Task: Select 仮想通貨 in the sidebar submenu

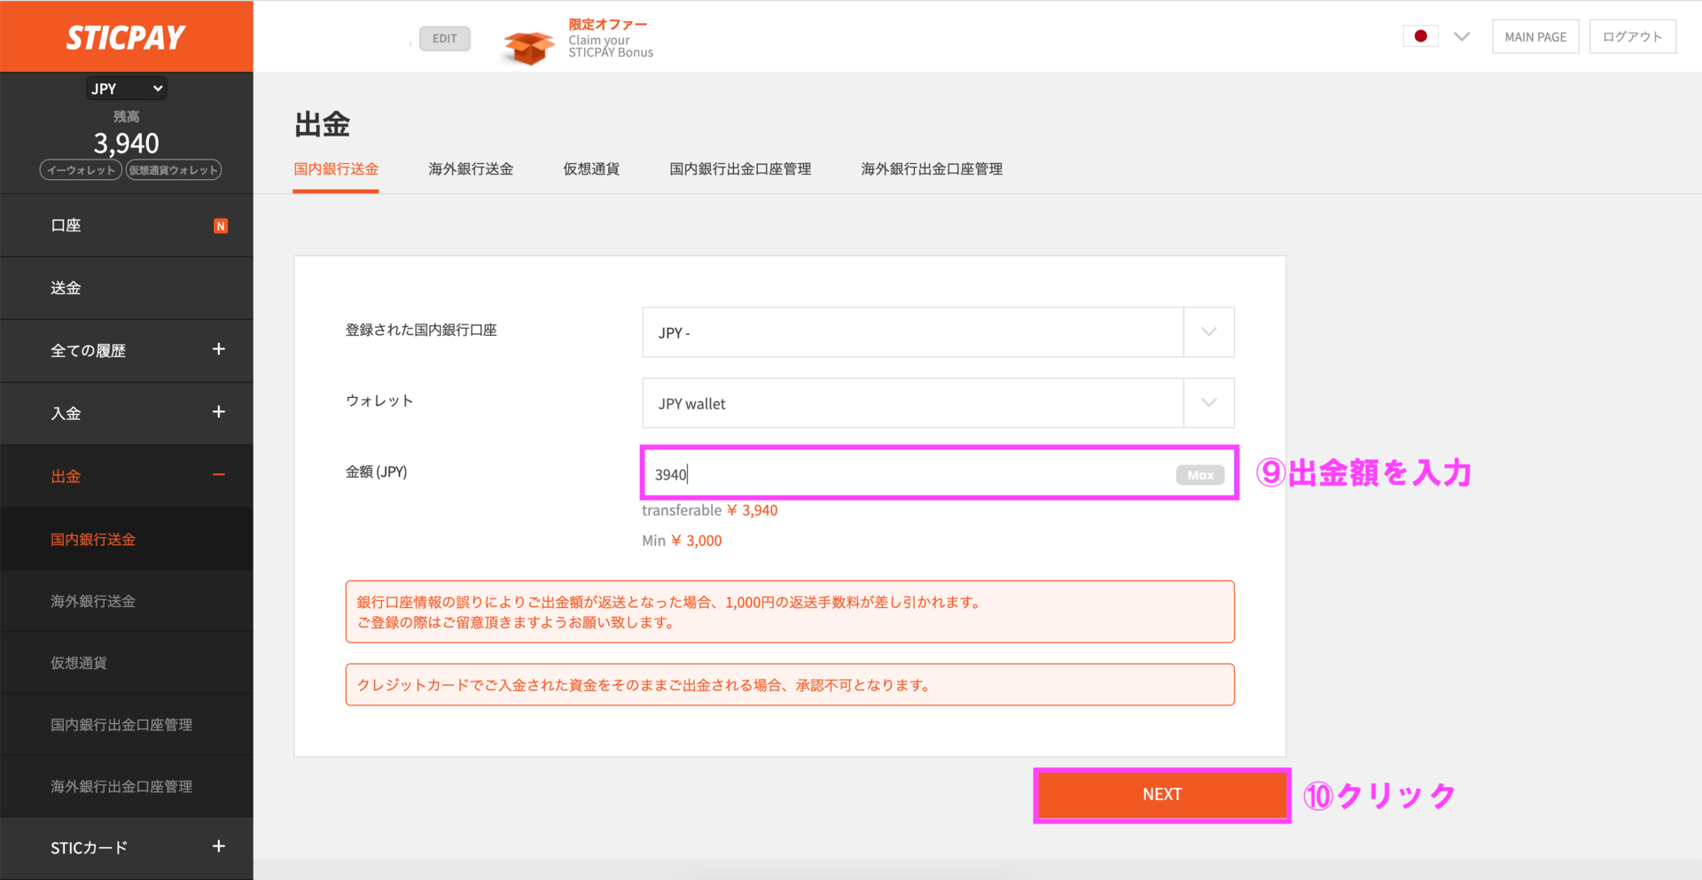Action: (x=79, y=663)
